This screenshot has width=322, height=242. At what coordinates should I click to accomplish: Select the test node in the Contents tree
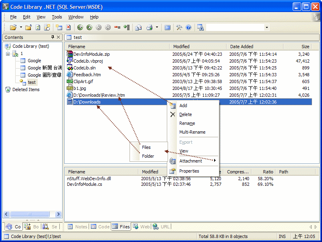(x=32, y=82)
